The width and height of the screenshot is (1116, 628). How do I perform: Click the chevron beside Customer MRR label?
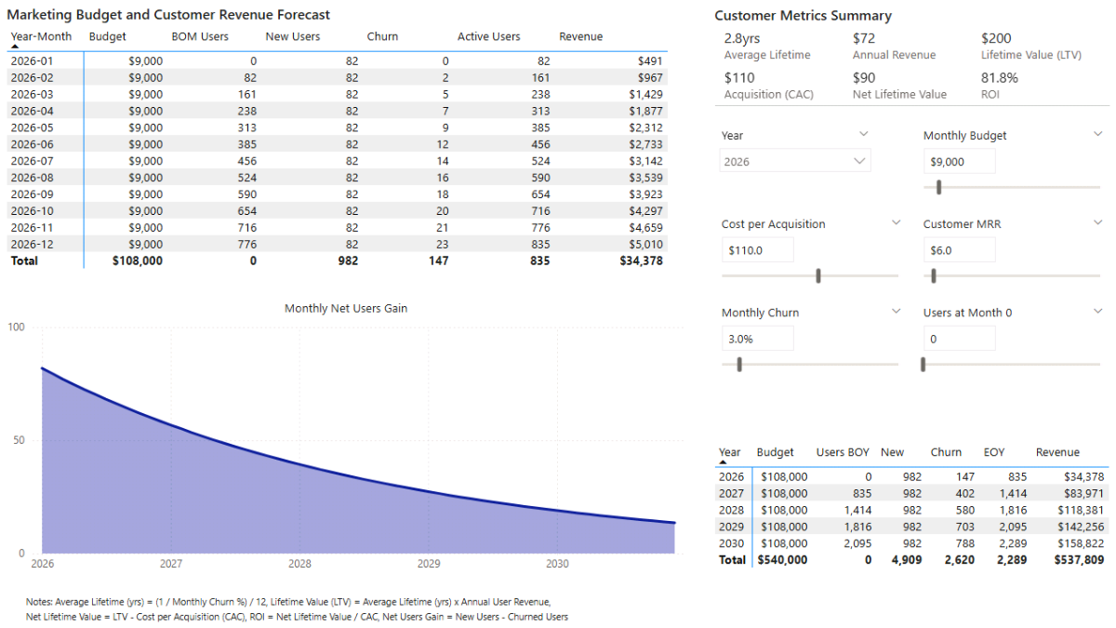(1097, 223)
